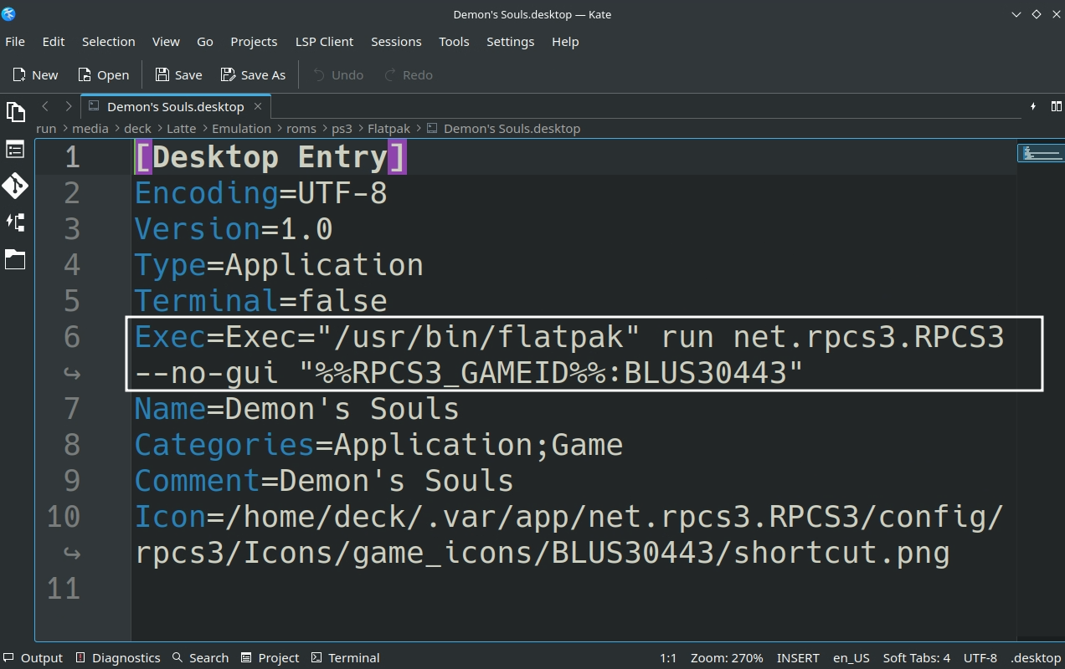The height and width of the screenshot is (669, 1065).
Task: Open the Symbol Outline sidebar icon
Action: [x=15, y=150]
